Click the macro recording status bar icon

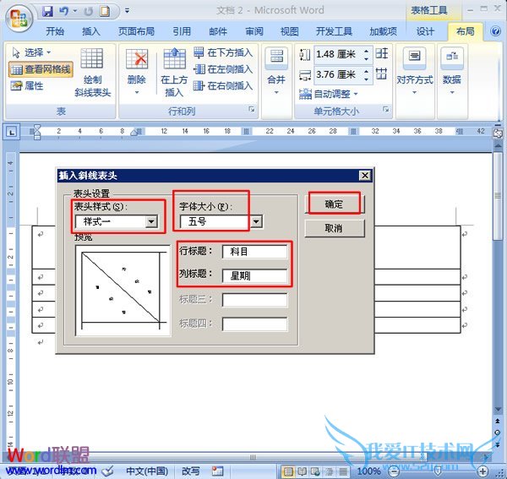218,471
